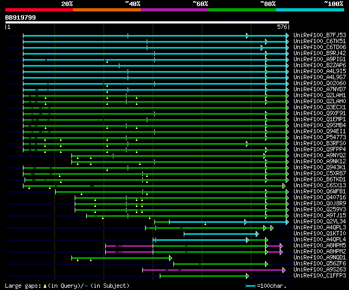Open the UniRef100_Q2VL34 entry
349x290 pixels.
point(320,222)
